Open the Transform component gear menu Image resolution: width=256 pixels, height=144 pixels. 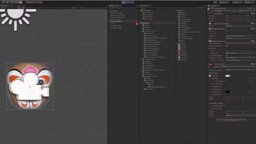click(x=254, y=14)
